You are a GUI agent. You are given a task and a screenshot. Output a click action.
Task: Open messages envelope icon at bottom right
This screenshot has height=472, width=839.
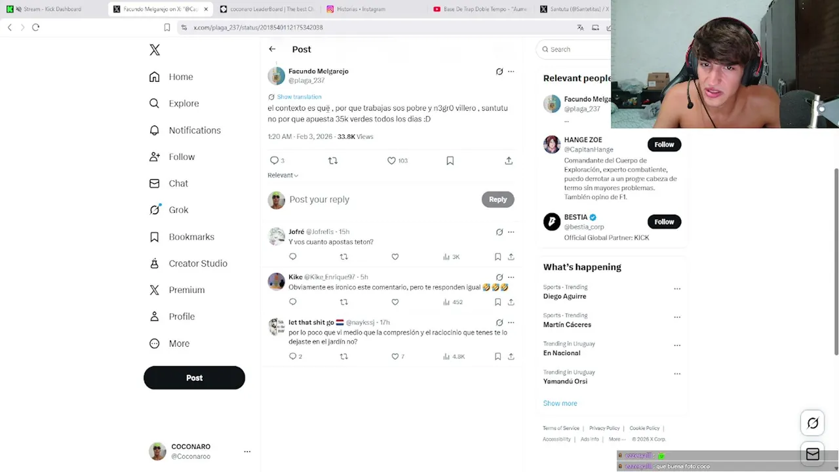click(813, 454)
